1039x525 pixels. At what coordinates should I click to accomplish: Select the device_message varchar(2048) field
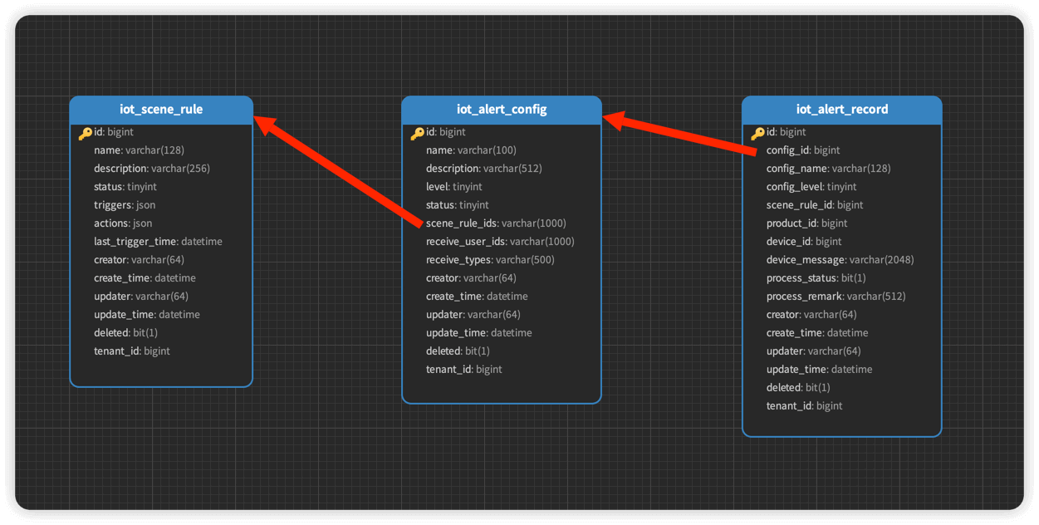pos(840,260)
